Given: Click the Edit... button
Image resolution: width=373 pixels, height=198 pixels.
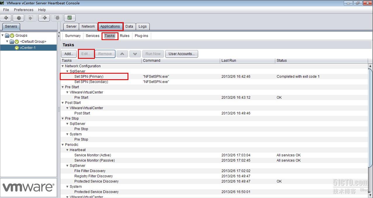Looking at the screenshot, I should tap(86, 54).
